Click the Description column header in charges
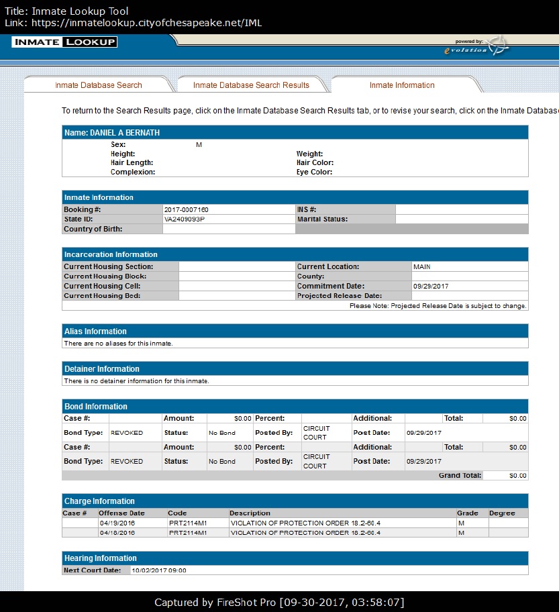Viewport: 559px width, 612px height. tap(250, 513)
